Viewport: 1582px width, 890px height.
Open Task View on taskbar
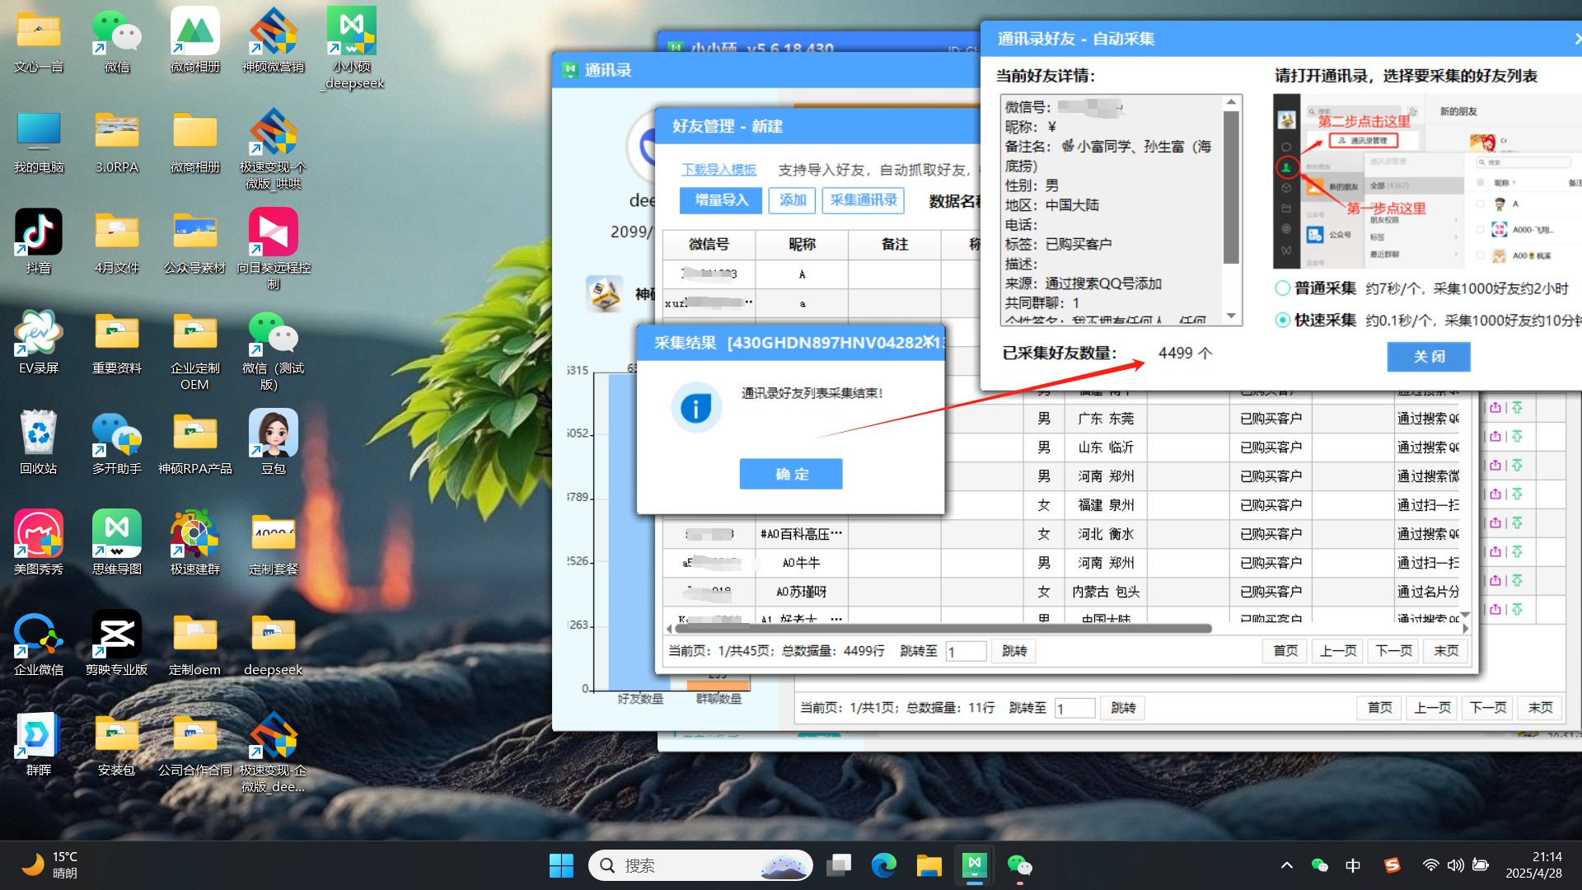[x=839, y=865]
